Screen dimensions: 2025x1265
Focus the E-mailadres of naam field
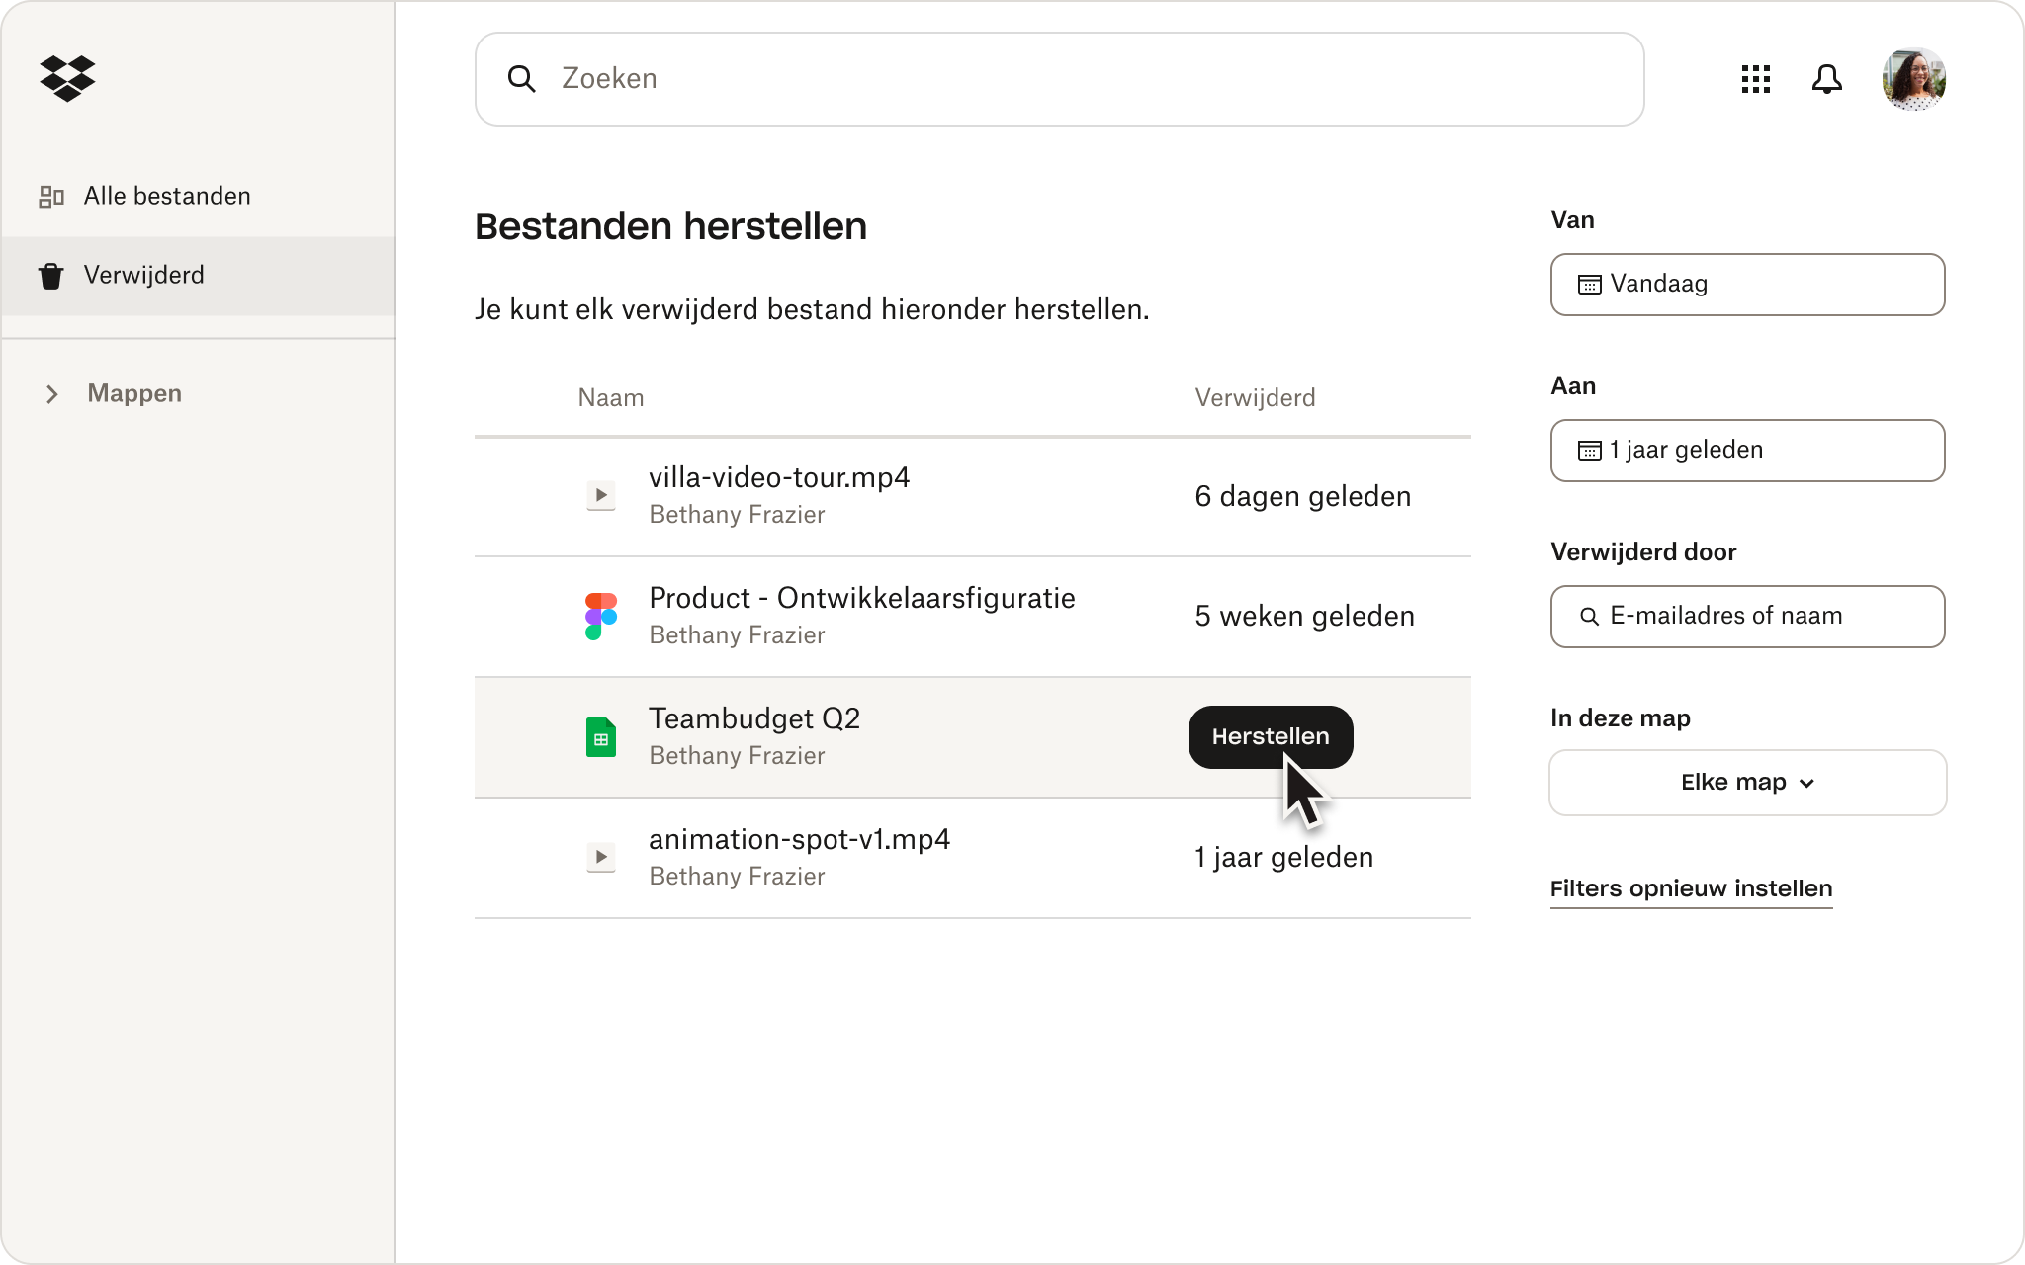point(1747,617)
